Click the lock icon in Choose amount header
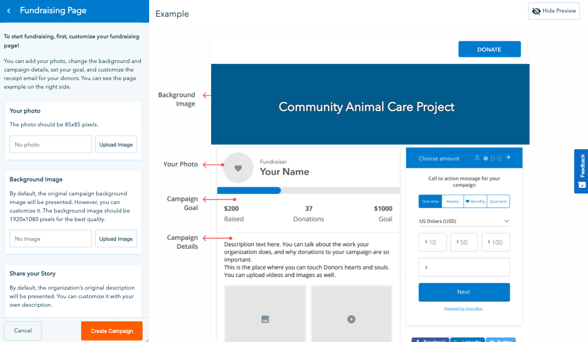This screenshot has width=588, height=342. [x=477, y=158]
